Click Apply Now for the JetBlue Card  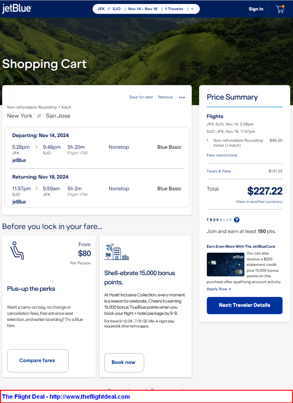(x=219, y=289)
